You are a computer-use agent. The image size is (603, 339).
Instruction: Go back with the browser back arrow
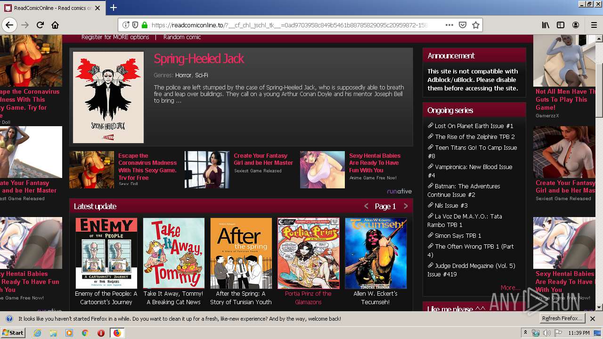coord(9,25)
